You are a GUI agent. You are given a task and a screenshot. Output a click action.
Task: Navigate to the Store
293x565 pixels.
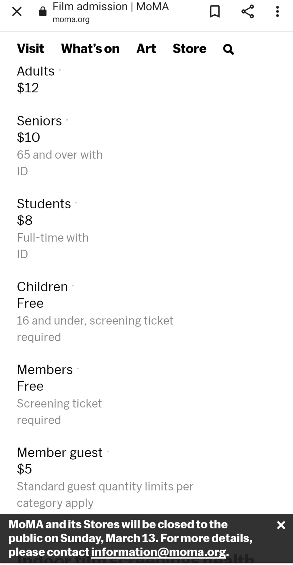click(189, 49)
